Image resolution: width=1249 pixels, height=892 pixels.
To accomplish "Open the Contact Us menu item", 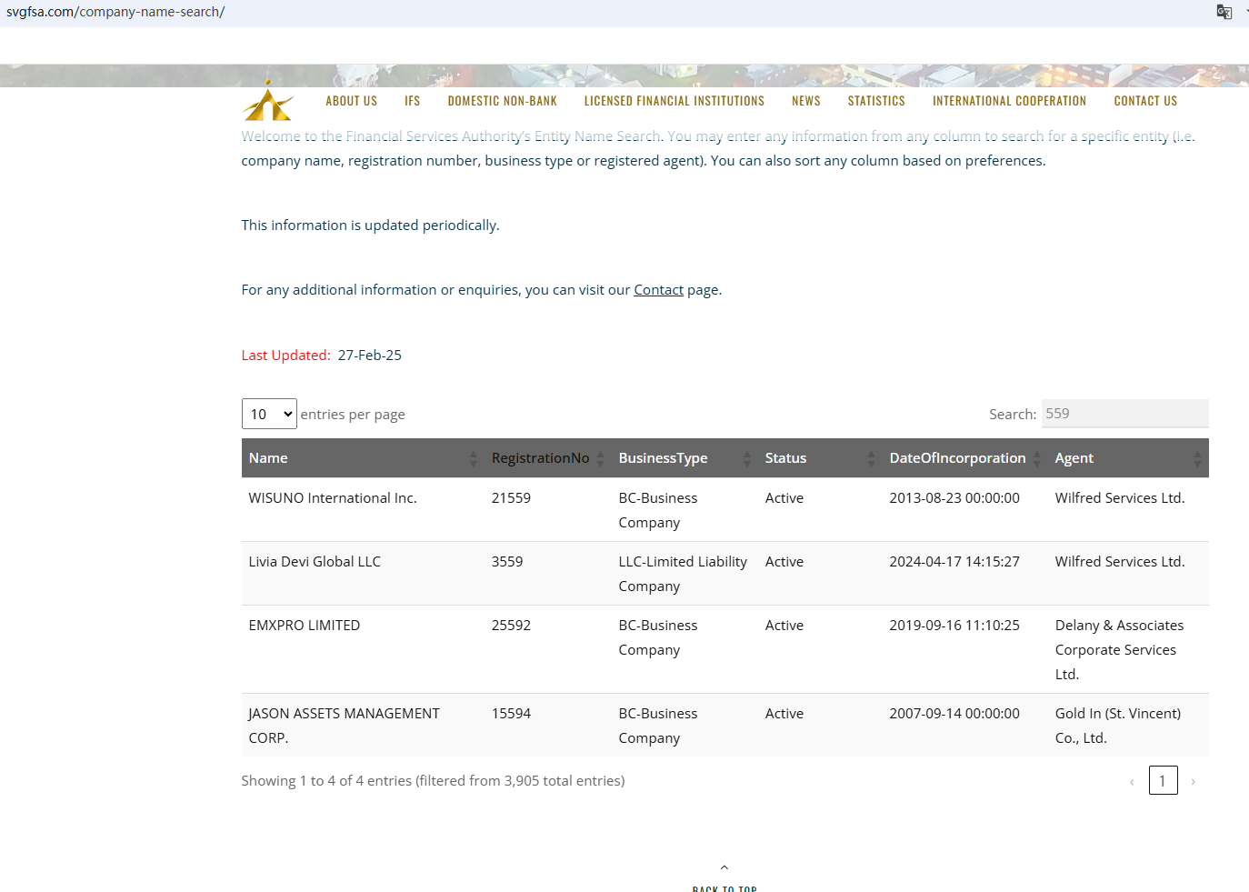I will pos(1145,101).
